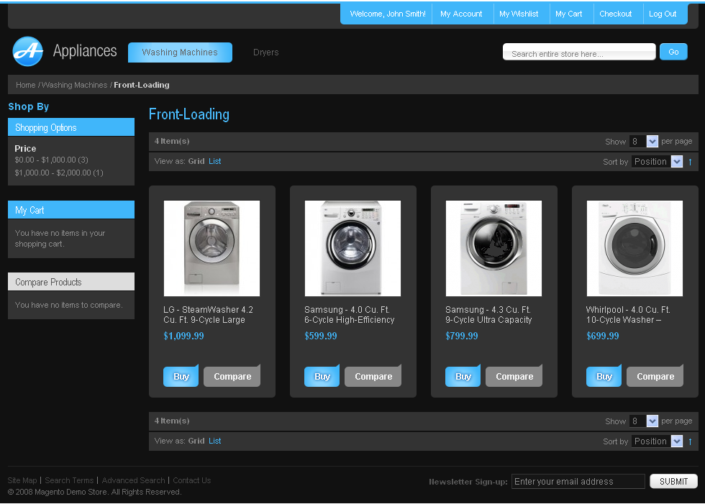Viewport: 705px width, 504px height.
Task: Open My Account in the top menu
Action: (x=461, y=14)
